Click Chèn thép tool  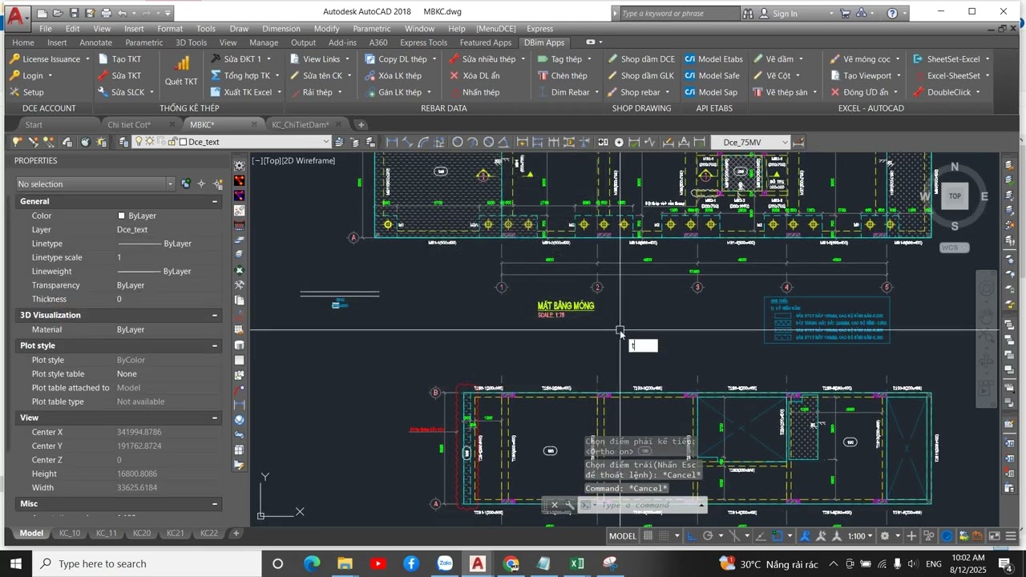pos(562,75)
